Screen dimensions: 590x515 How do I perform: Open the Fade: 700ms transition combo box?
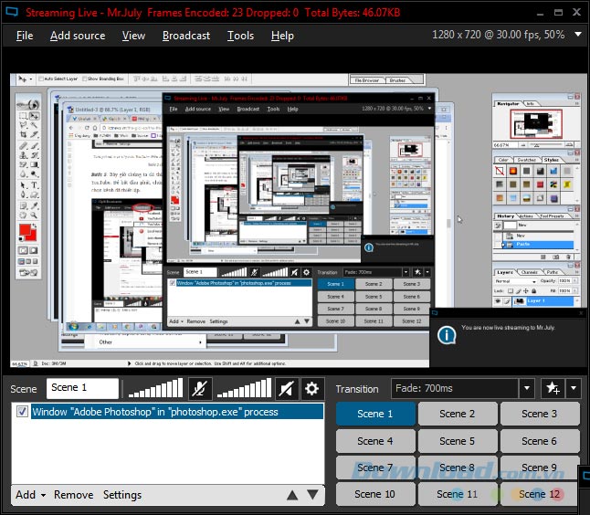[464, 388]
